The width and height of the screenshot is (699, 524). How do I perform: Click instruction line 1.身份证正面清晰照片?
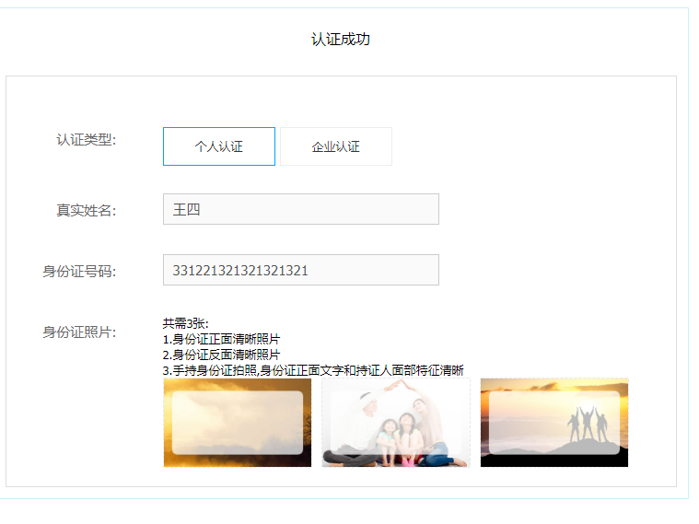pyautogui.click(x=221, y=339)
